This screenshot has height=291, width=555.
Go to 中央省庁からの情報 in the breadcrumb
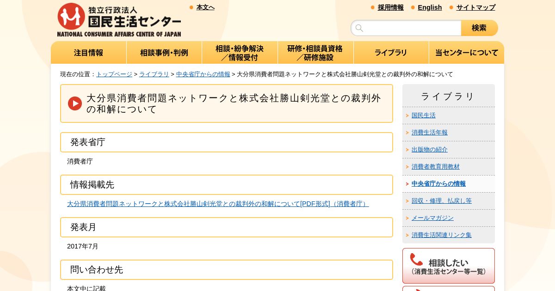[x=203, y=74]
